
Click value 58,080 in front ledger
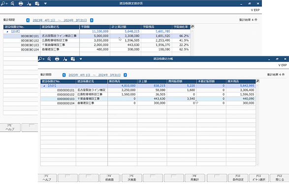(160, 90)
